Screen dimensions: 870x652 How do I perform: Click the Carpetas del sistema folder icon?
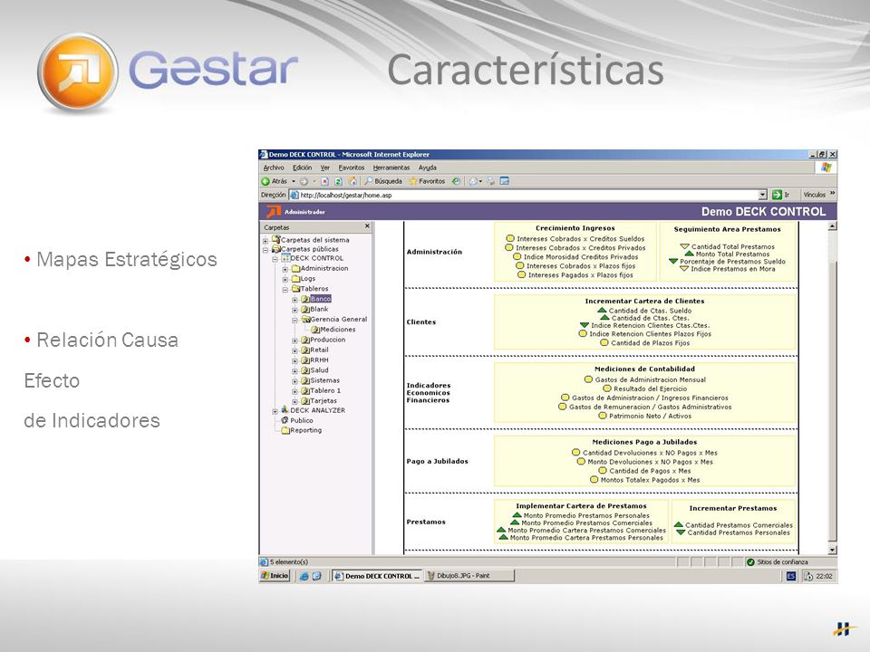[x=275, y=239]
